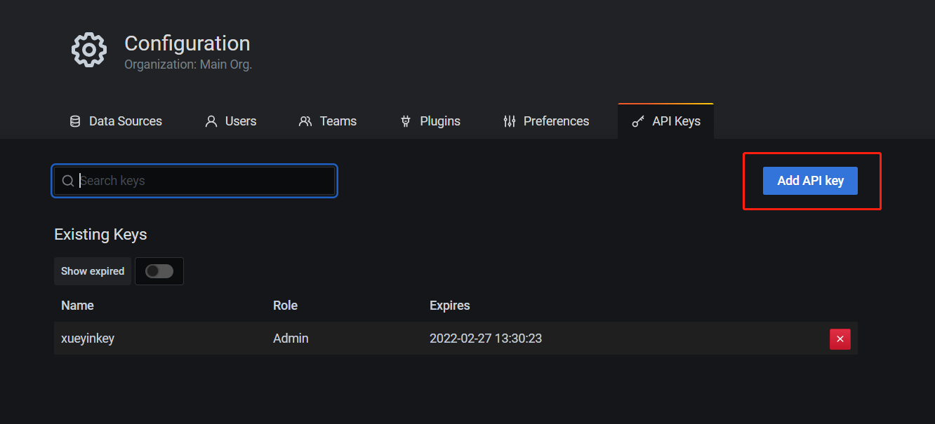Select the Plugins icon

405,121
